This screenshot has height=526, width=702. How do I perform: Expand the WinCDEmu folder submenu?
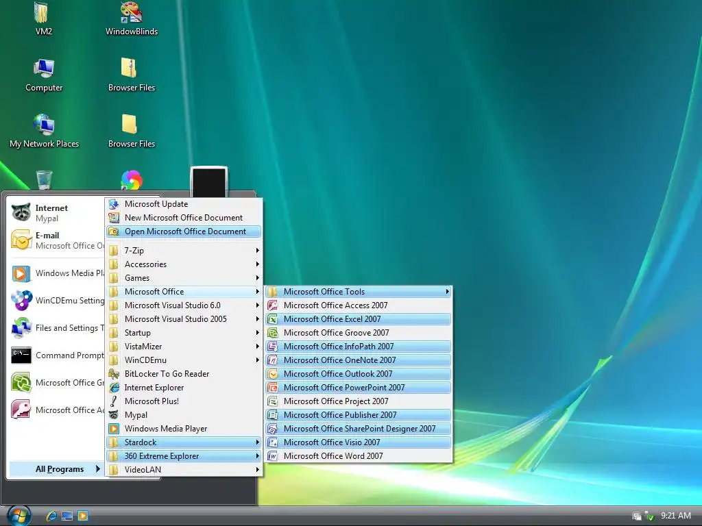(x=184, y=360)
